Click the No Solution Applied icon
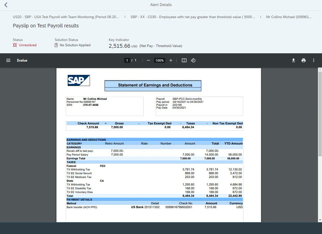Viewport: 322px width, 234px height. pos(56,45)
